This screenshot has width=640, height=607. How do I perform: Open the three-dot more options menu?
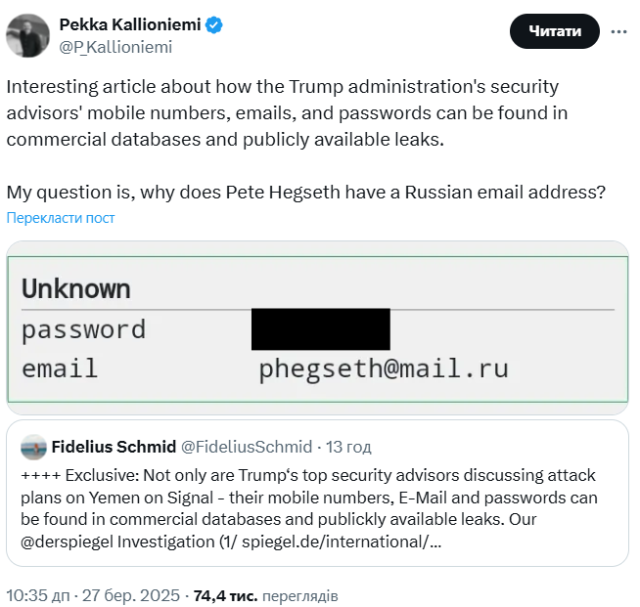pyautogui.click(x=618, y=31)
